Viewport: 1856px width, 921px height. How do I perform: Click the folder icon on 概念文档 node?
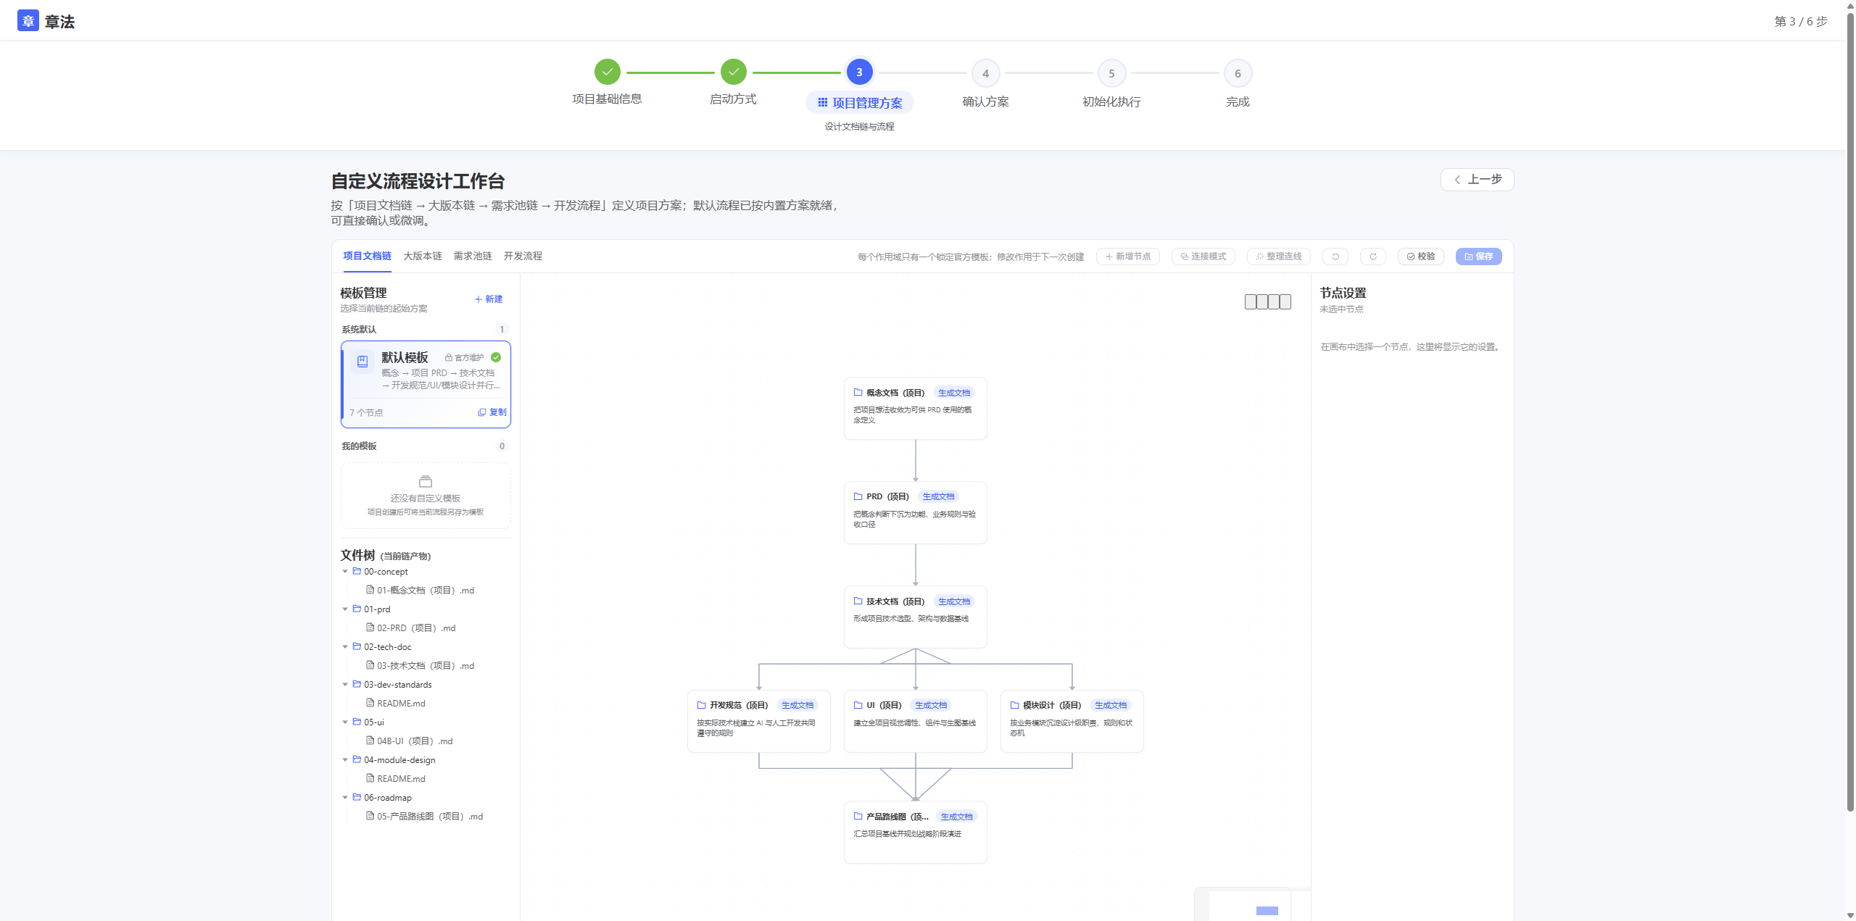tap(858, 392)
